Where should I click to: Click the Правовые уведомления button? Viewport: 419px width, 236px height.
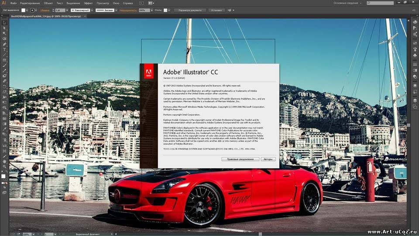click(240, 159)
